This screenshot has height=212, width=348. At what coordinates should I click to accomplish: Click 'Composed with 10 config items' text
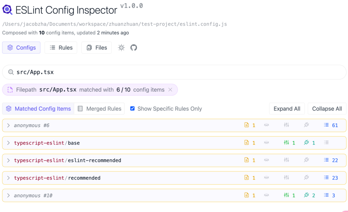coord(38,33)
